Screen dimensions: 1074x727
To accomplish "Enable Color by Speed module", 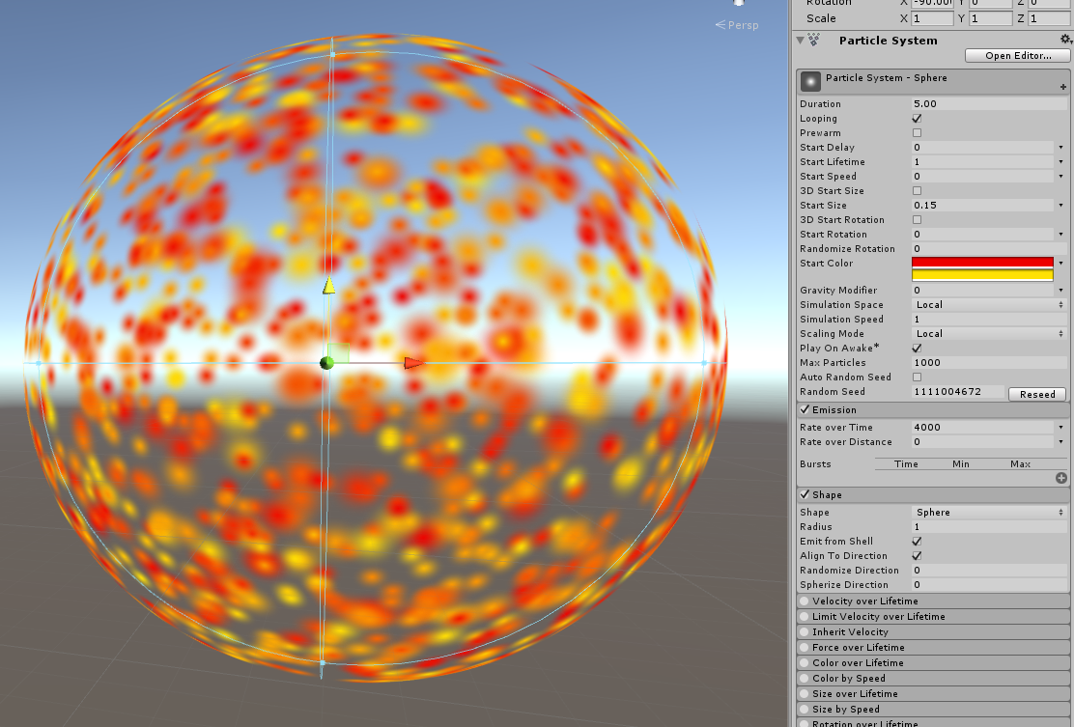I will point(805,678).
